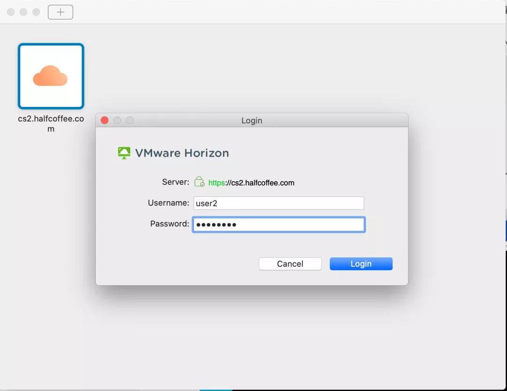
Task: Focus the Password input field
Action: click(279, 225)
